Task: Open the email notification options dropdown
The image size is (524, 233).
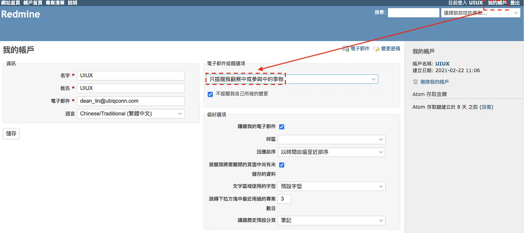Action: point(292,79)
